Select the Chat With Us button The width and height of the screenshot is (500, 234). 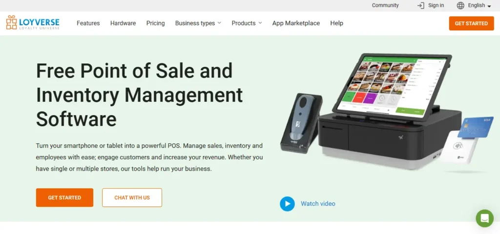click(132, 198)
